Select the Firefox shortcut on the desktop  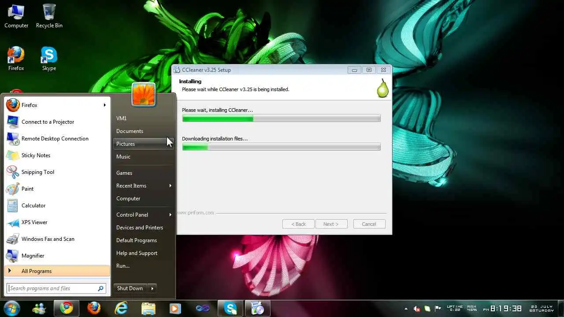click(16, 59)
